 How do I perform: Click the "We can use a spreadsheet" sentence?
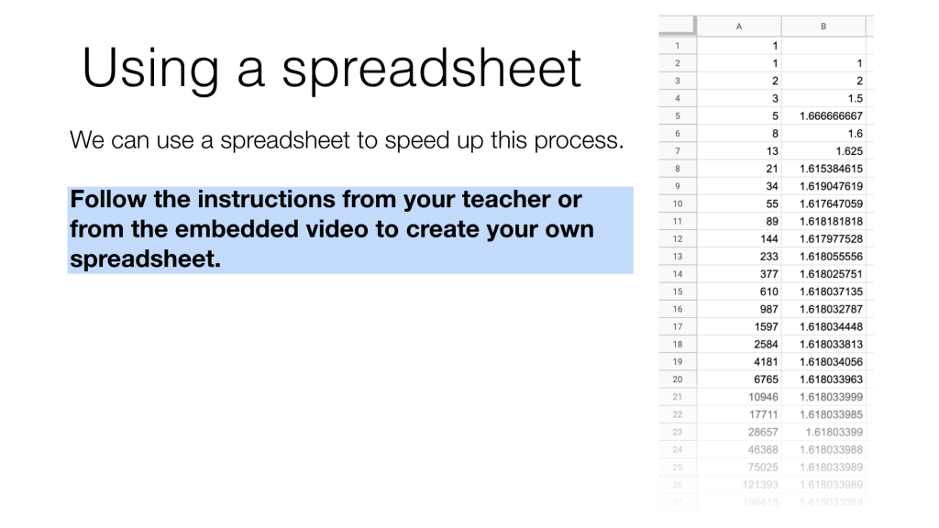(x=347, y=142)
